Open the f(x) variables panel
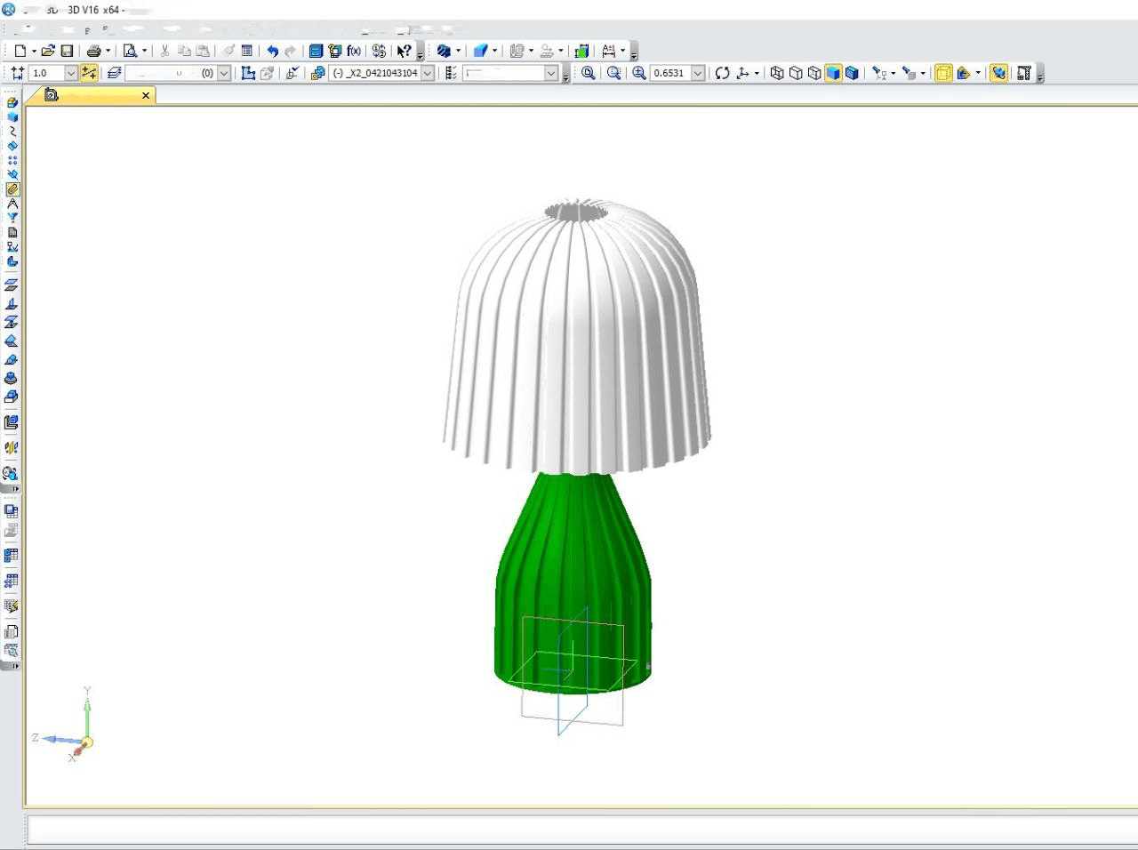1138x850 pixels. coord(354,52)
